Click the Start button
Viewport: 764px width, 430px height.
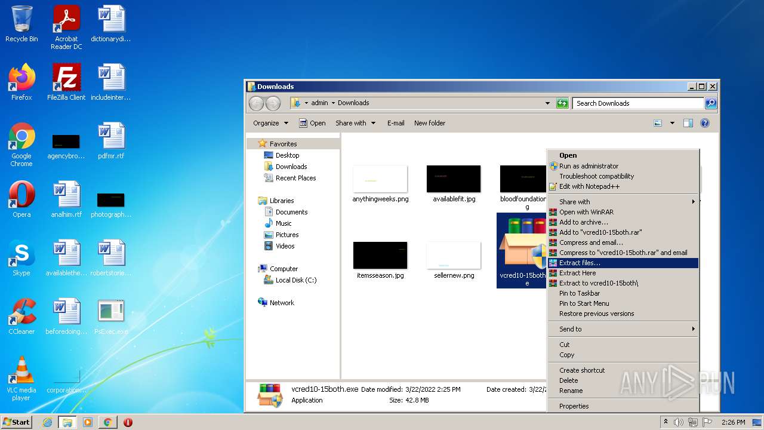click(x=17, y=422)
